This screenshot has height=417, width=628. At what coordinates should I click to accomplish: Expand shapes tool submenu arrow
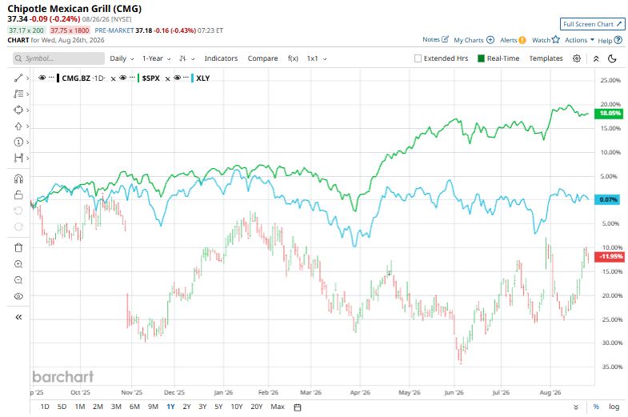click(27, 110)
